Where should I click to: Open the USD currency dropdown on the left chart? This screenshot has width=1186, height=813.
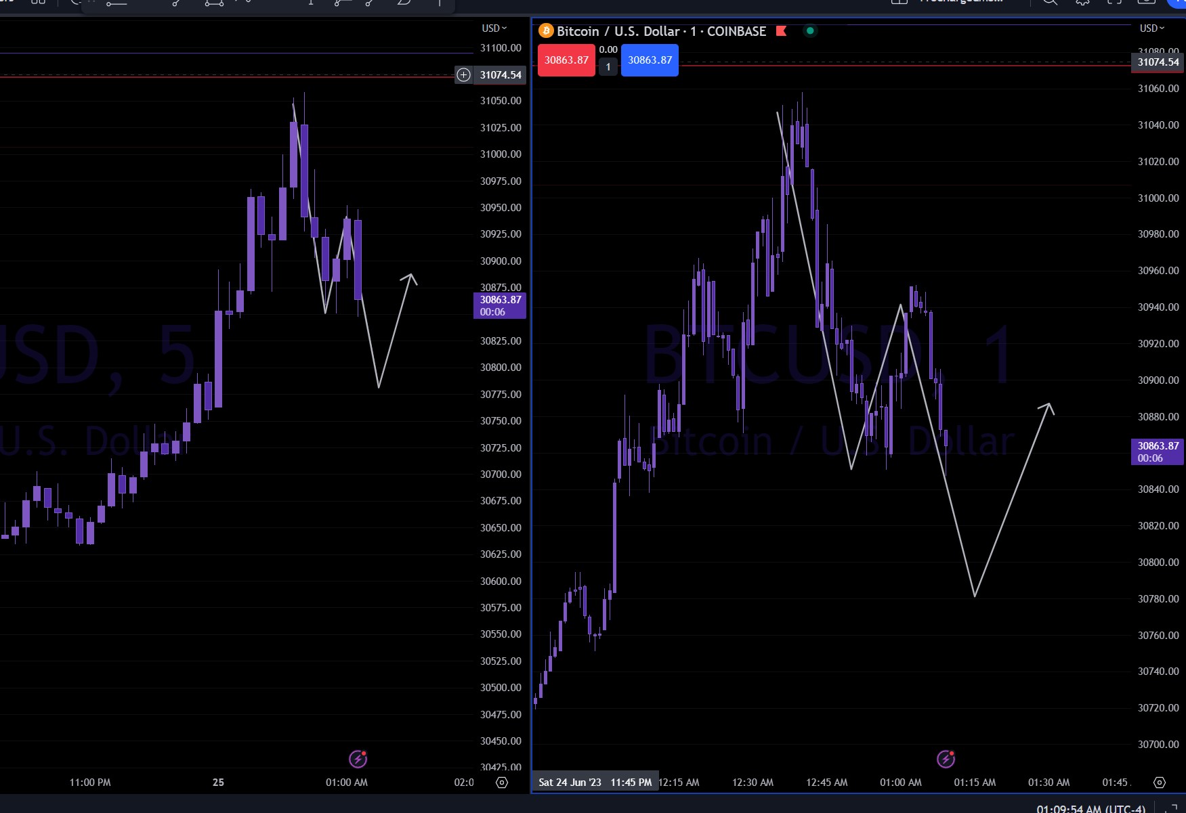[494, 28]
